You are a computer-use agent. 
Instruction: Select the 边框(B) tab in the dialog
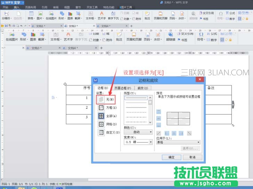click(x=103, y=88)
